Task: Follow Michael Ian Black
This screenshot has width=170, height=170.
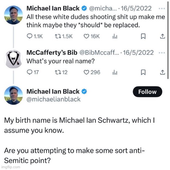Action: 147,92
